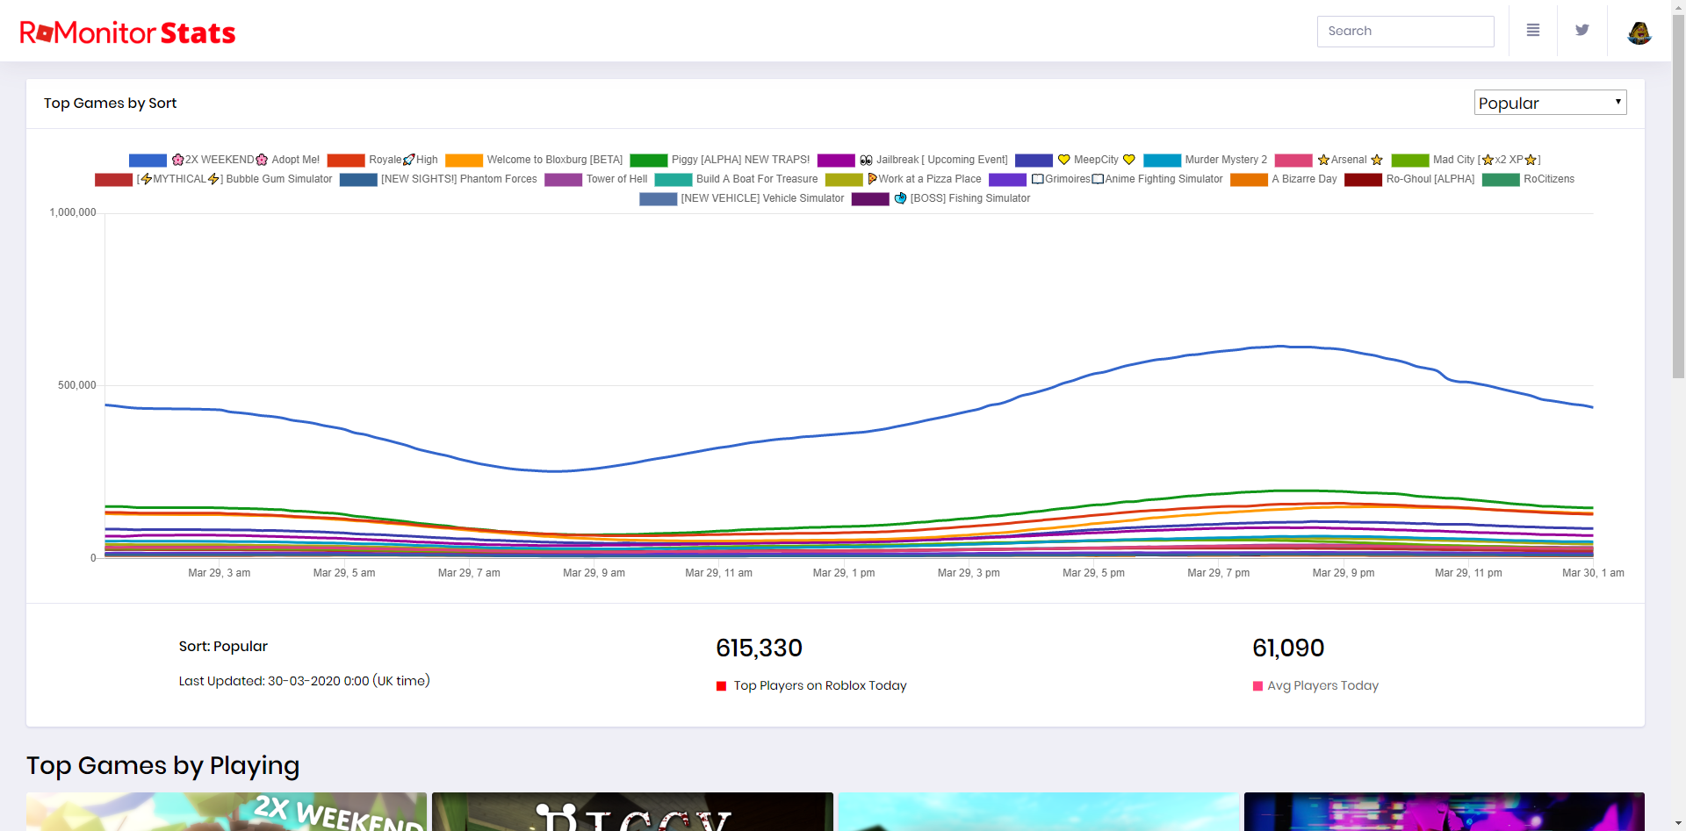Click the 'Piggy [ALPHA] NEW TRAPS!' legend label
Screen dimensions: 1686x831
[x=740, y=160]
